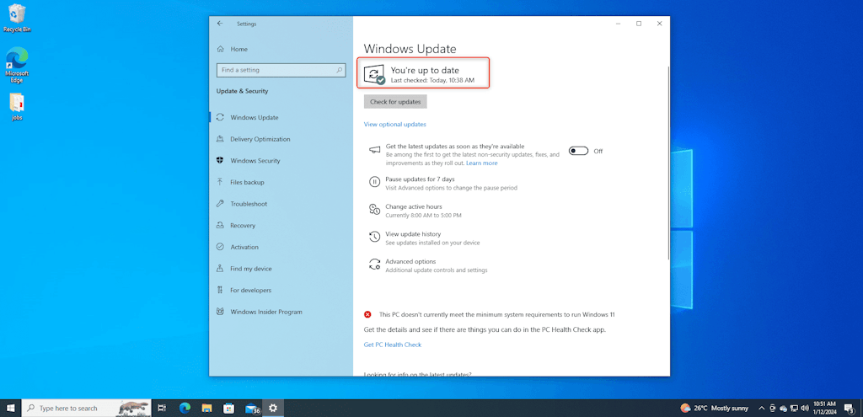The image size is (863, 417).
Task: Open Change active hours
Action: tap(413, 207)
